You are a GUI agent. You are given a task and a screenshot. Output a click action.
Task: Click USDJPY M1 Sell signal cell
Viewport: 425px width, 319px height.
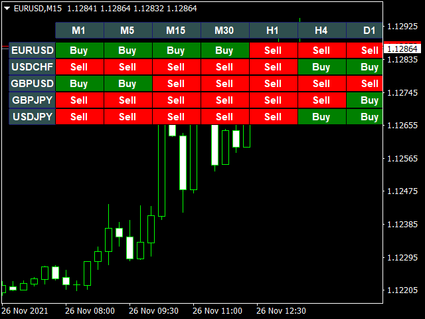click(x=80, y=117)
